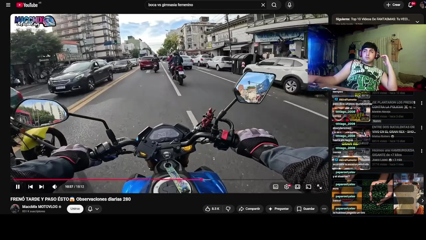Viewport: 426px width, 240px height.
Task: Open player settings gear
Action: [287, 187]
